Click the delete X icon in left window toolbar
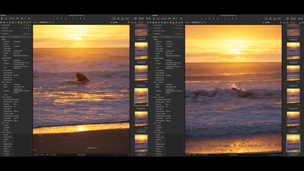 (x=13, y=19)
